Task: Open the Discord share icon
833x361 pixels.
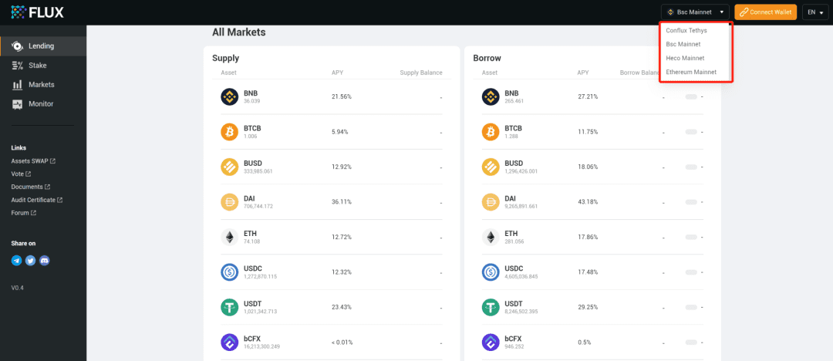Action: (44, 261)
